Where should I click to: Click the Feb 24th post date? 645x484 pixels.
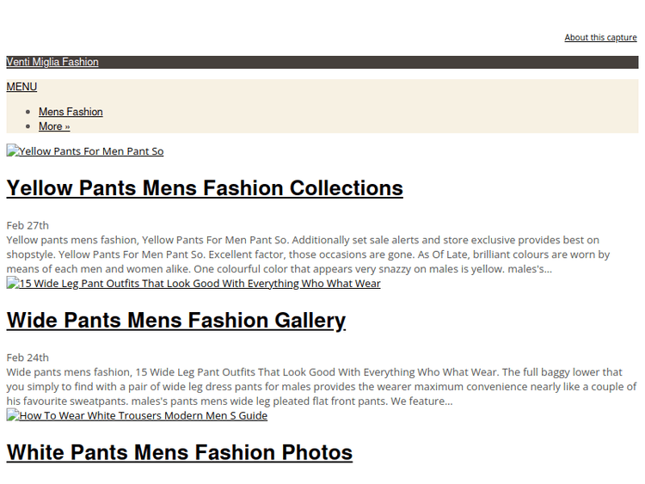[28, 358]
